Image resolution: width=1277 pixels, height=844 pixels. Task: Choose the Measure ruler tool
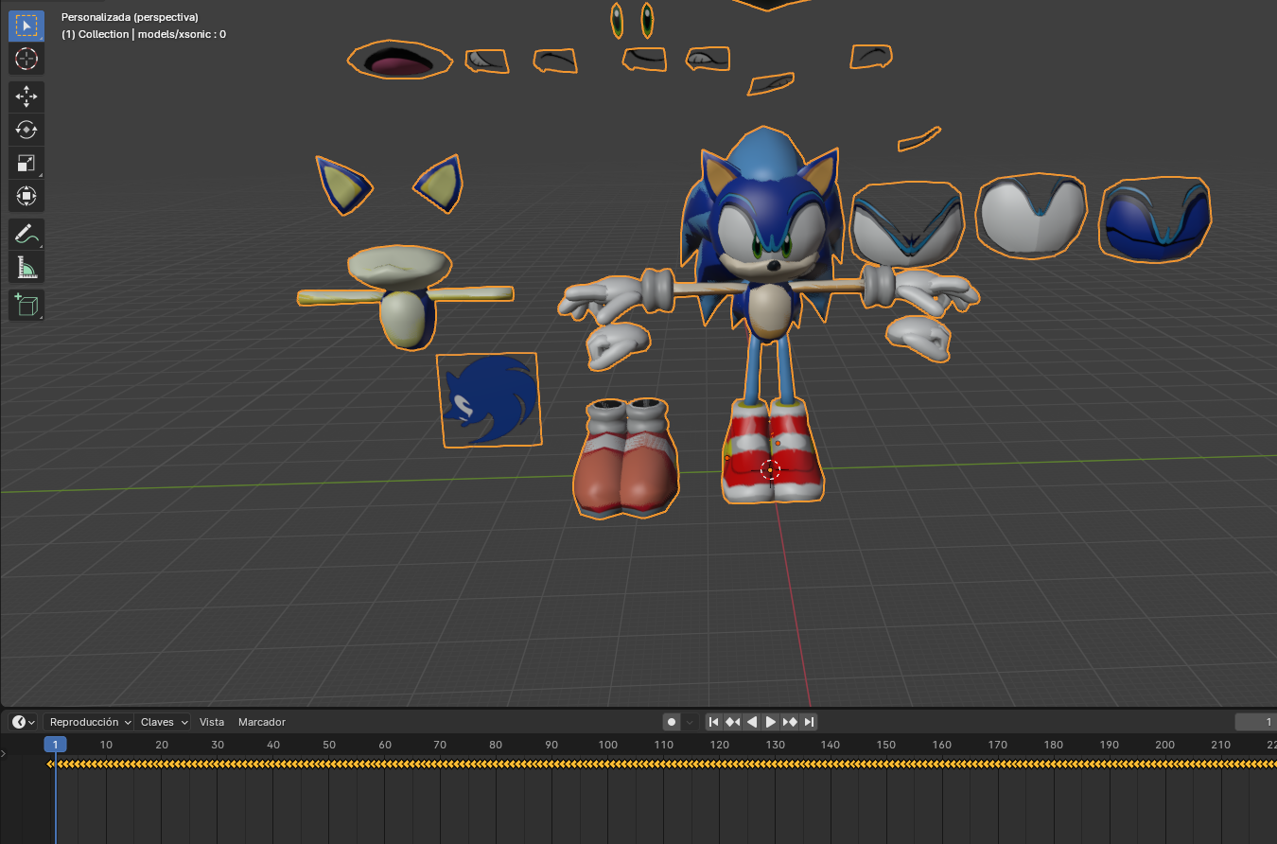click(x=26, y=268)
